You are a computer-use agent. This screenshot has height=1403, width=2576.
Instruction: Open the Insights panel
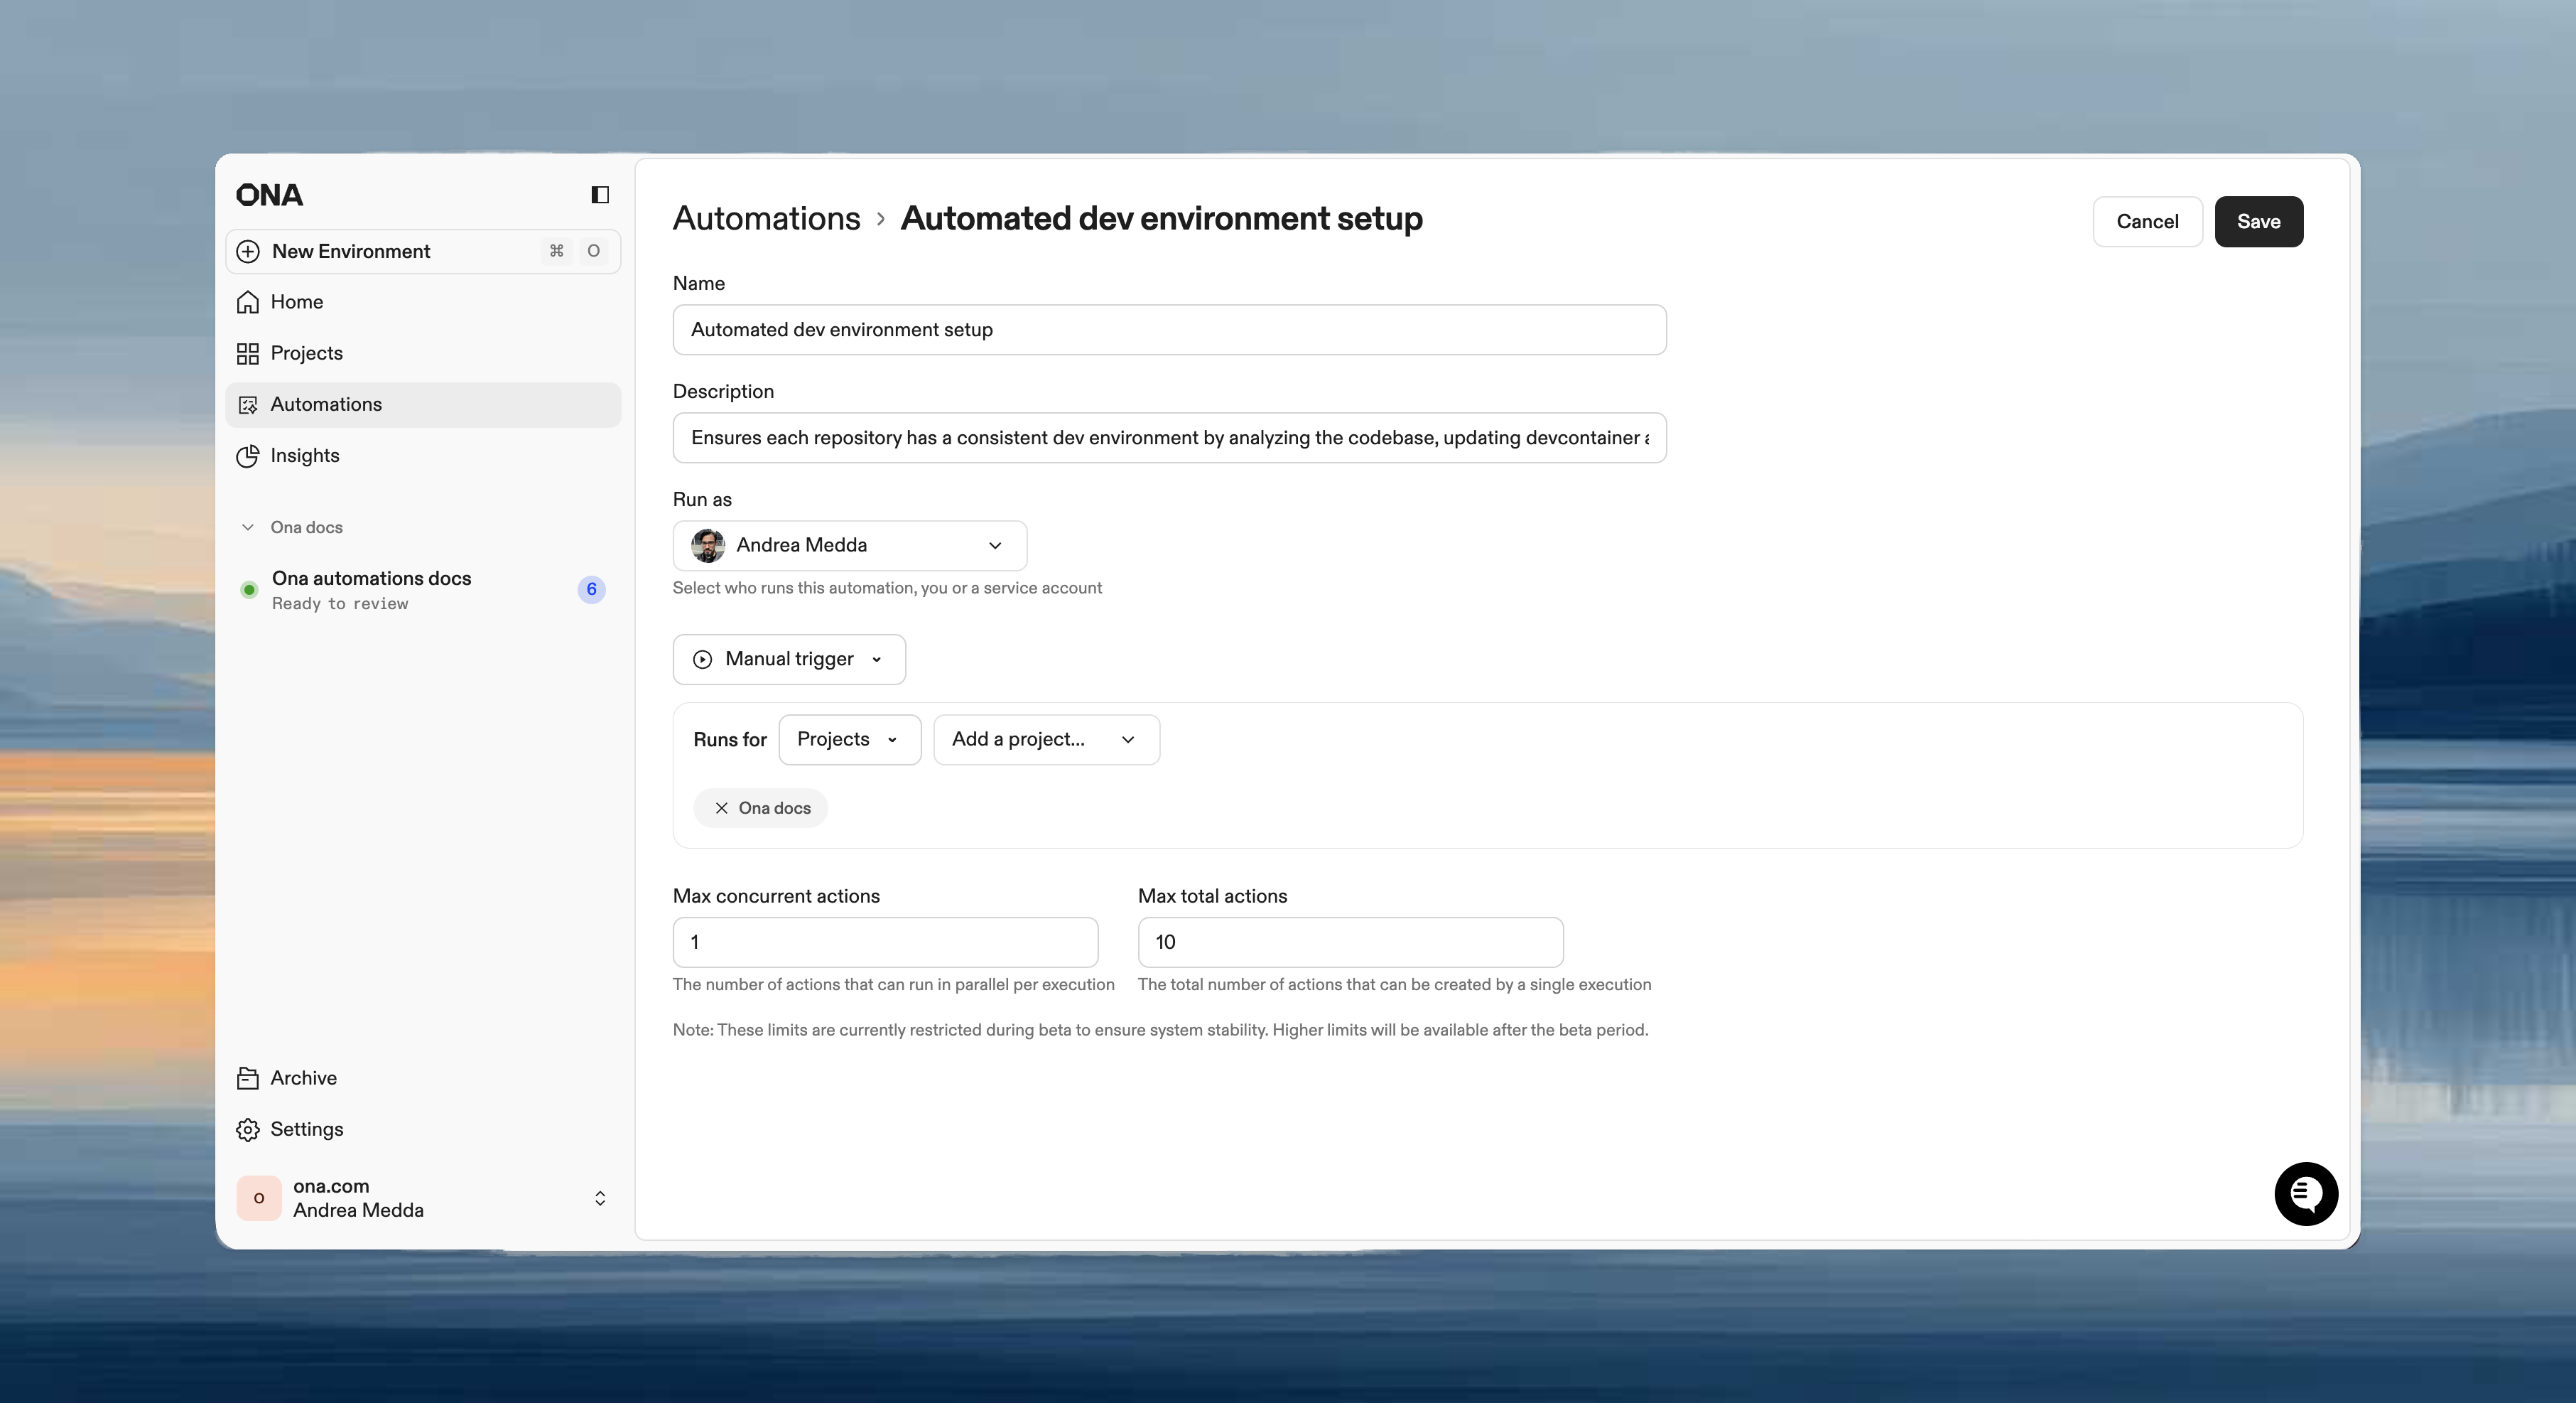point(304,456)
